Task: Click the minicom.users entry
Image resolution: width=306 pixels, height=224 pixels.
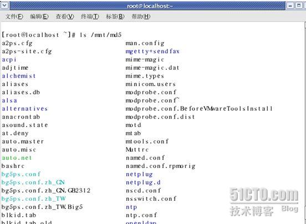Action: 150,84
